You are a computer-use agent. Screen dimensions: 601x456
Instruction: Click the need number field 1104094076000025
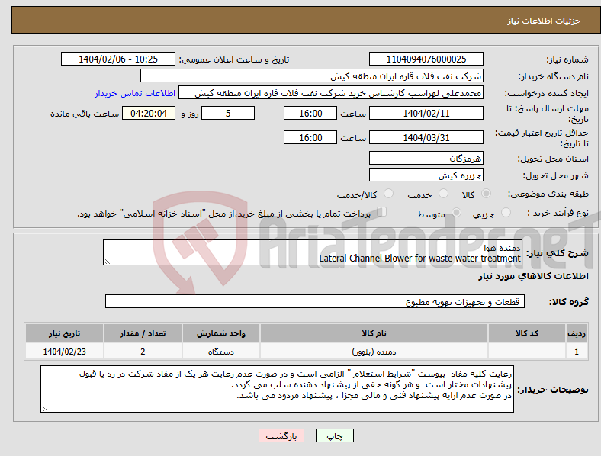(x=426, y=59)
